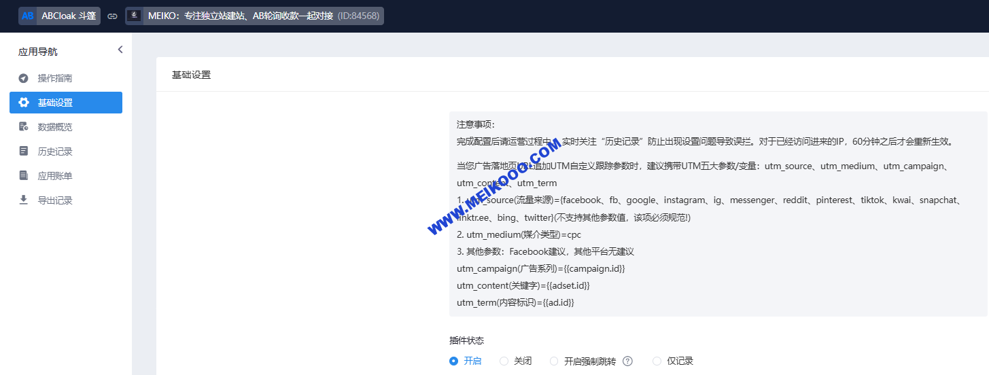Click the 基础设置 panel heading

[192, 75]
